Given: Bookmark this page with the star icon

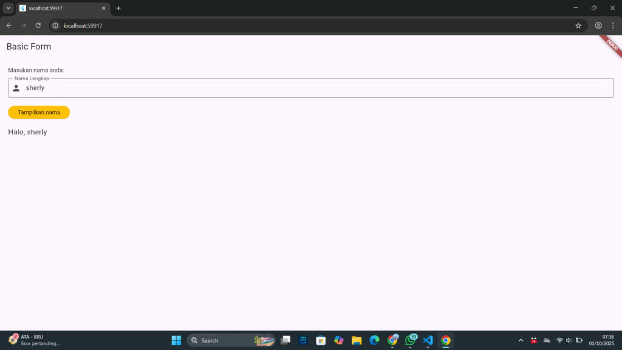Looking at the screenshot, I should 578,26.
